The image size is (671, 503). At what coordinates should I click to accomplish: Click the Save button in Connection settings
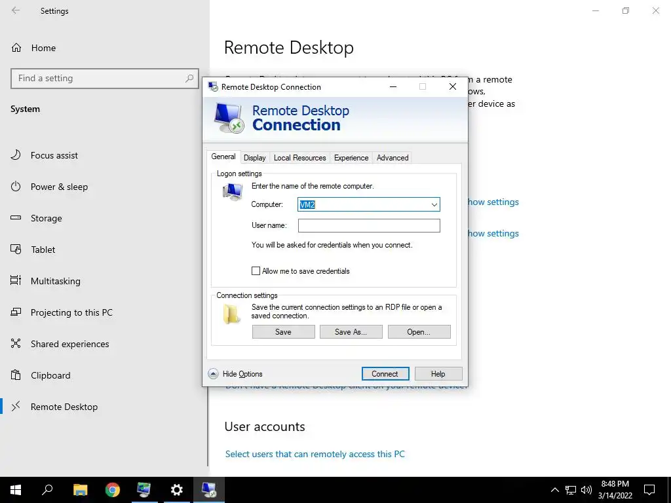(x=283, y=332)
